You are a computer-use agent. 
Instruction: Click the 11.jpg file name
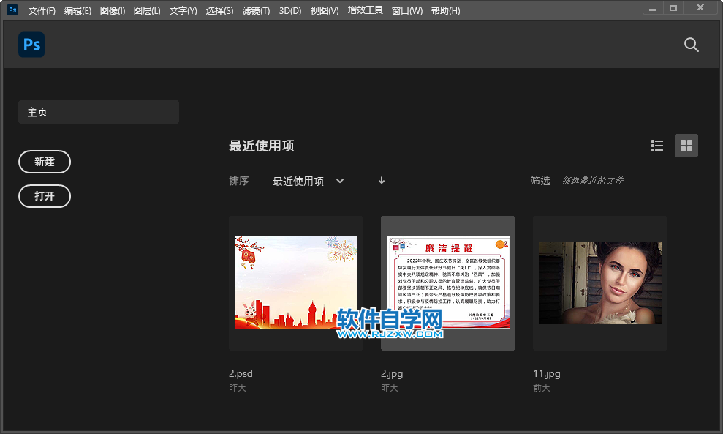click(547, 373)
